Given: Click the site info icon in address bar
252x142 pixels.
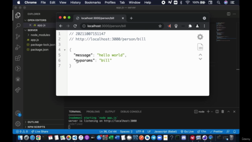Looking at the screenshot, I should [x=84, y=26].
